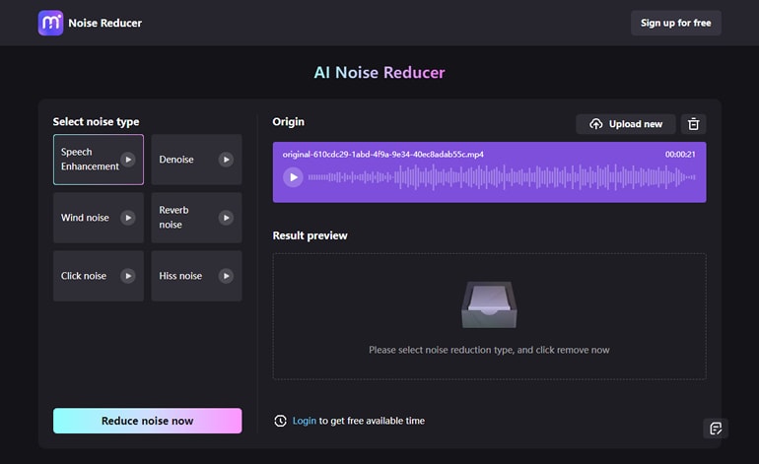Open the Login link
This screenshot has height=464, width=759.
pos(305,421)
